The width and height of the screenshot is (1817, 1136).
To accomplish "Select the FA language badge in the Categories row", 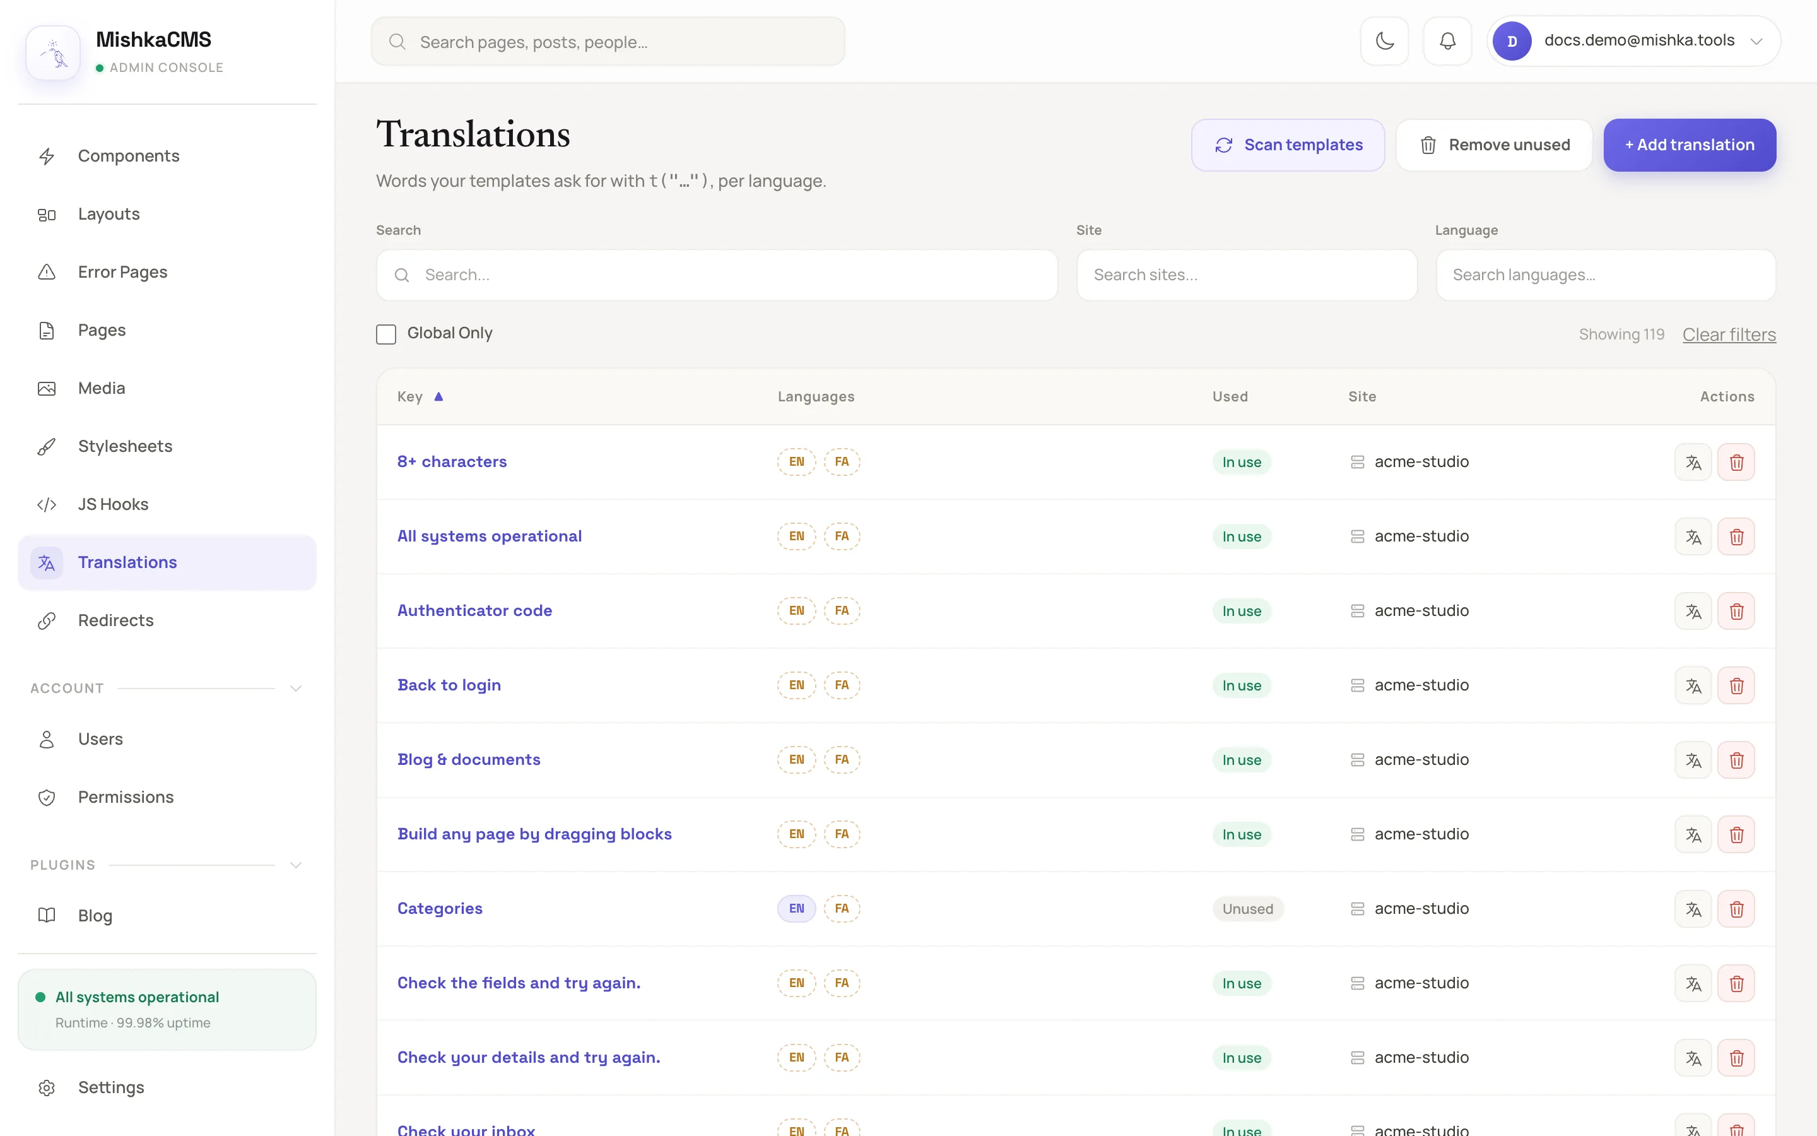I will point(842,908).
